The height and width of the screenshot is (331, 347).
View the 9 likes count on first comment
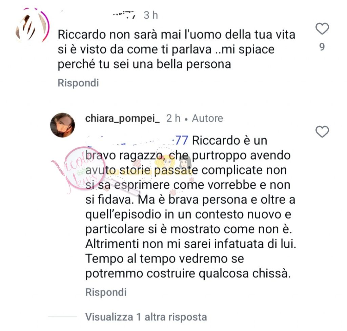point(322,47)
